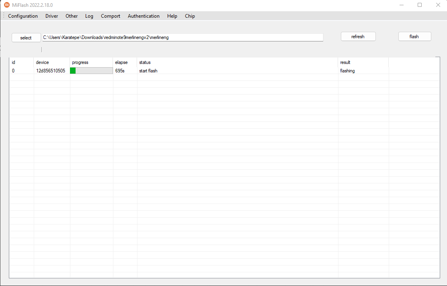Click the 'status' column header
The image size is (447, 286).
(238, 62)
